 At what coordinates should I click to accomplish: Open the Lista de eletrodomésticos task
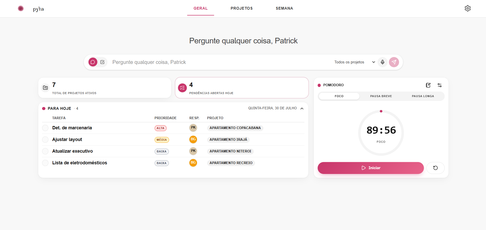point(80,163)
